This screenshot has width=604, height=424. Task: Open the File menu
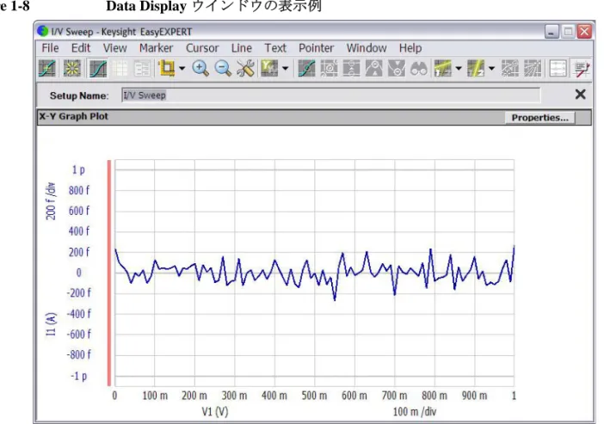[50, 48]
